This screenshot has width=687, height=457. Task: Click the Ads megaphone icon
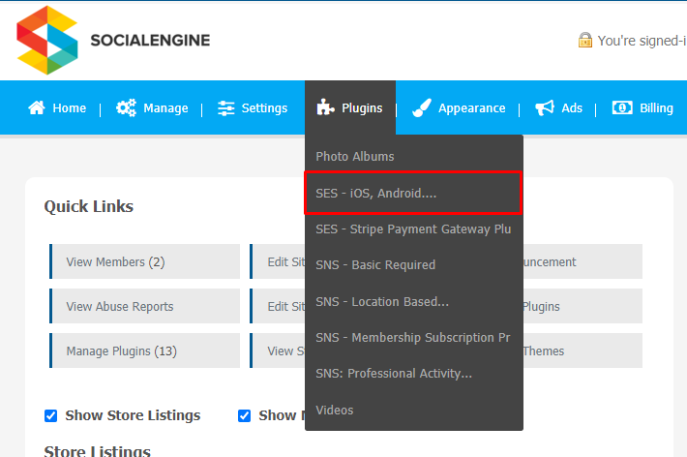[x=545, y=107]
